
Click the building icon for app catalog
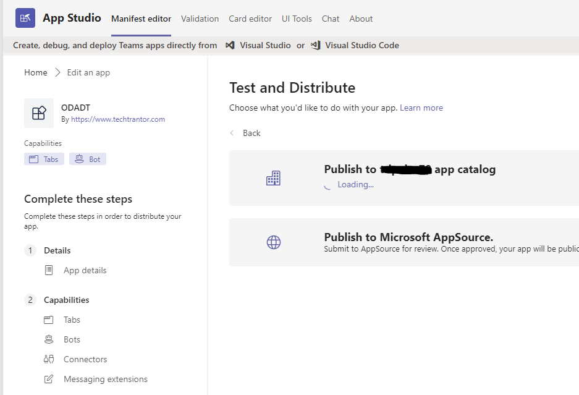[273, 179]
